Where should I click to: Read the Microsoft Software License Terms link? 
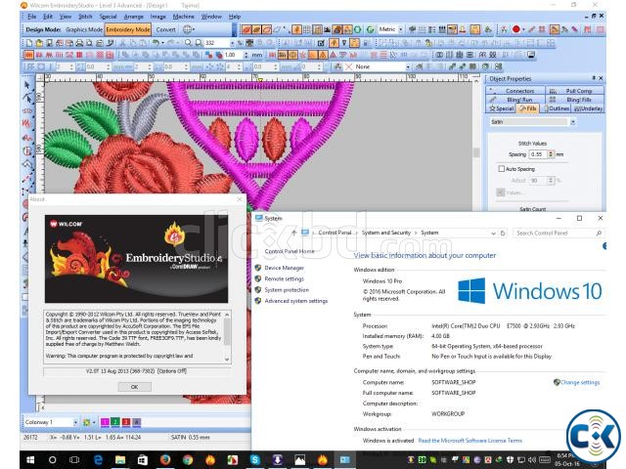tap(470, 441)
